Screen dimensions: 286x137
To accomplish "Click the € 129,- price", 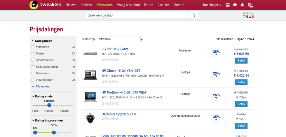I will tap(241, 119).
